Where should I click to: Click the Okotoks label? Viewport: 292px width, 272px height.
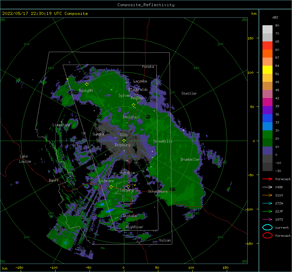tap(130, 215)
